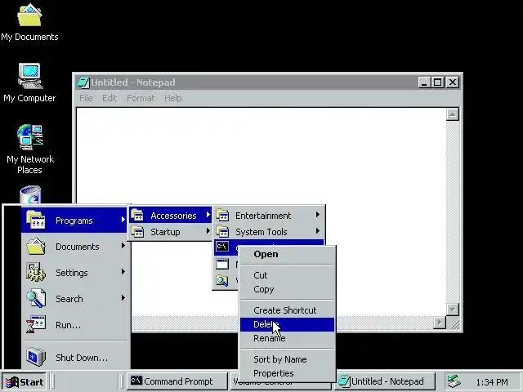The height and width of the screenshot is (392, 523).
Task: Open the Notepad File menu
Action: pos(86,98)
